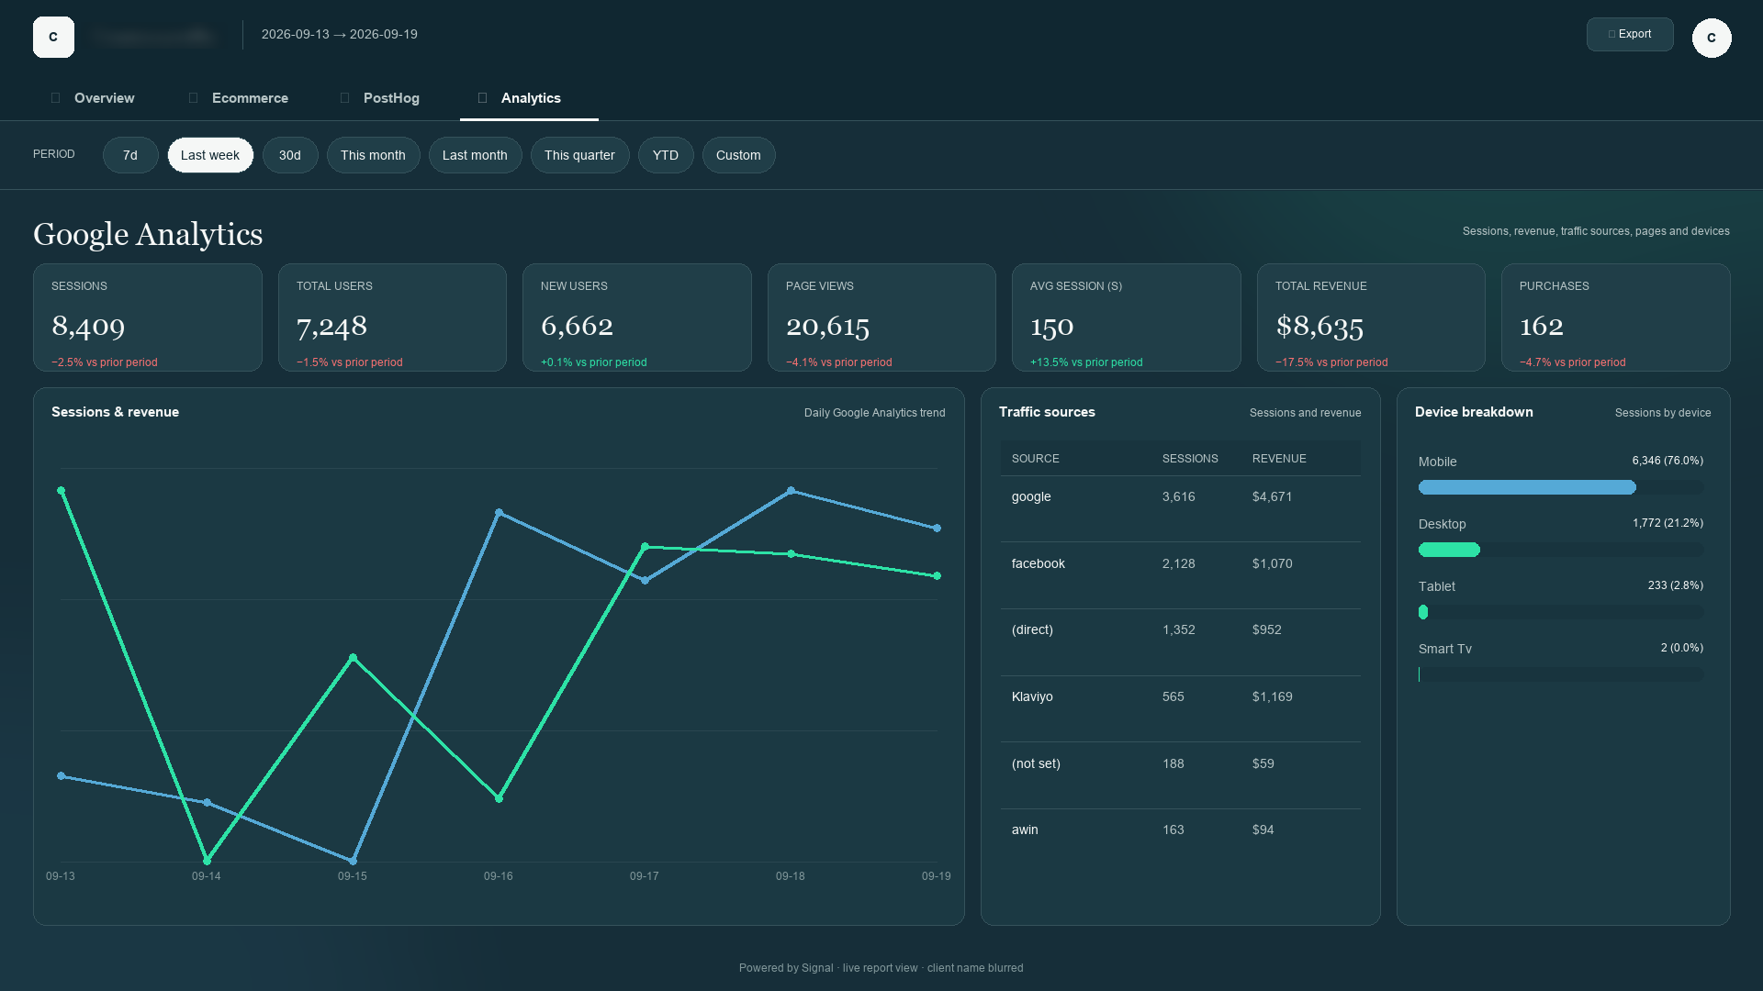Click the 09-15 green chart point
Image resolution: width=1763 pixels, height=991 pixels.
[353, 658]
